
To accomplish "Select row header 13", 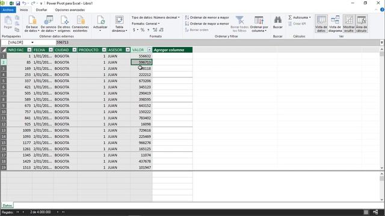I will click(x=4, y=130).
